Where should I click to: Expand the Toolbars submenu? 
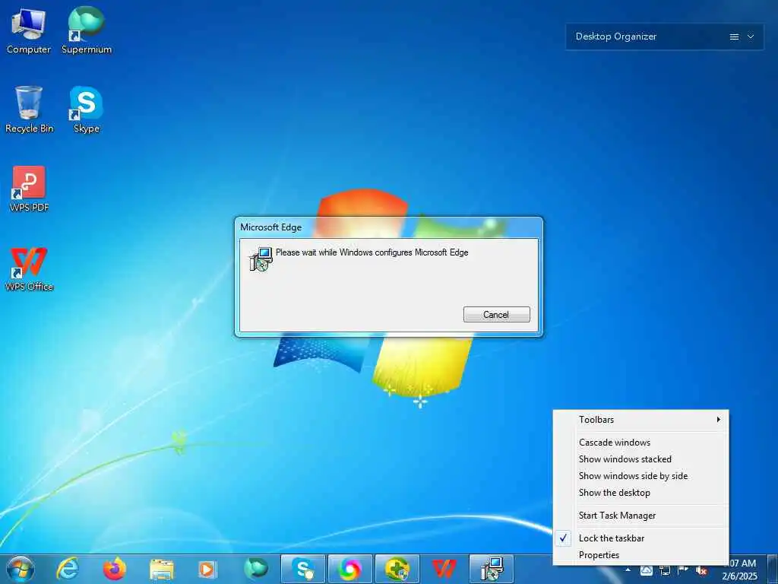(640, 420)
